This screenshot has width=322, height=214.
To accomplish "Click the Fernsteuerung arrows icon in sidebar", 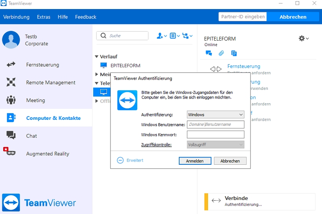I will click(11, 64).
